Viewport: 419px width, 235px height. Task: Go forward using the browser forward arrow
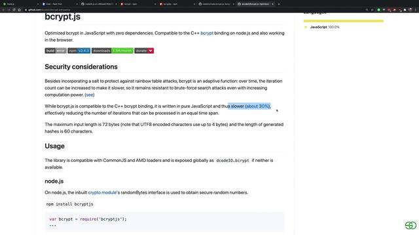click(x=9, y=10)
